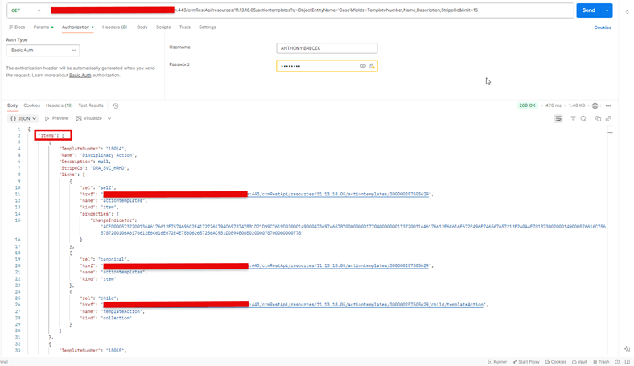This screenshot has width=634, height=366.
Task: Open the dropdown arrow next to Visualize
Action: (x=109, y=118)
